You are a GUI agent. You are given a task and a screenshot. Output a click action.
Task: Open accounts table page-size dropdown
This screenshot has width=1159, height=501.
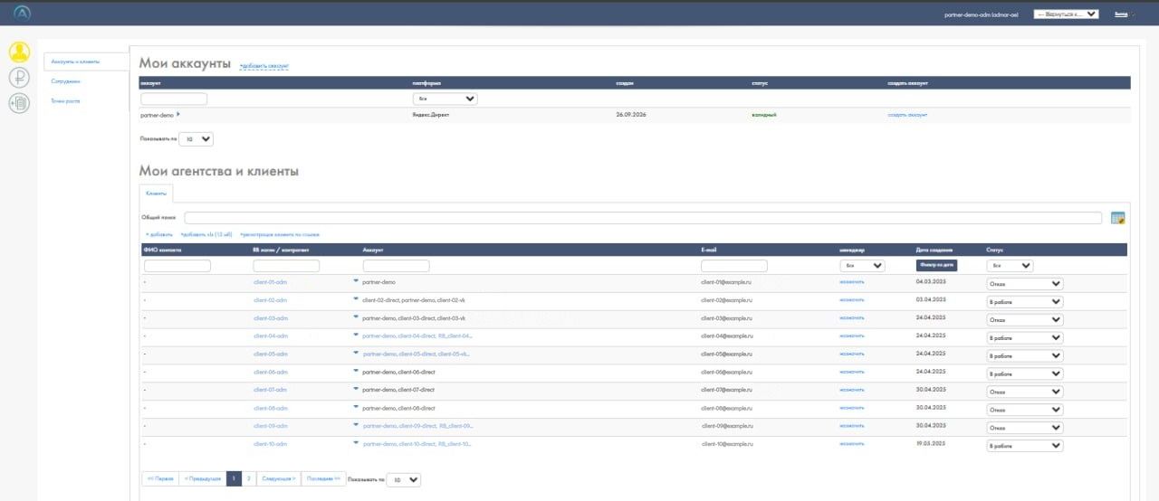coord(196,139)
